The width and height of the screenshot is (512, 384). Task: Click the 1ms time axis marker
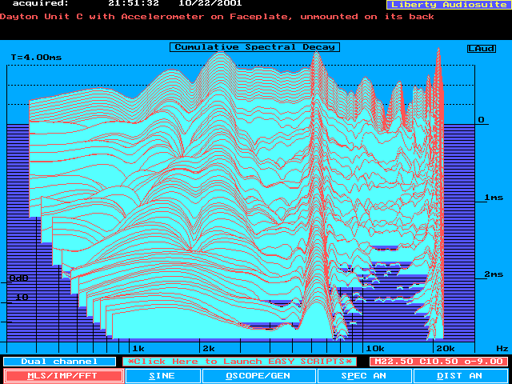493,198
